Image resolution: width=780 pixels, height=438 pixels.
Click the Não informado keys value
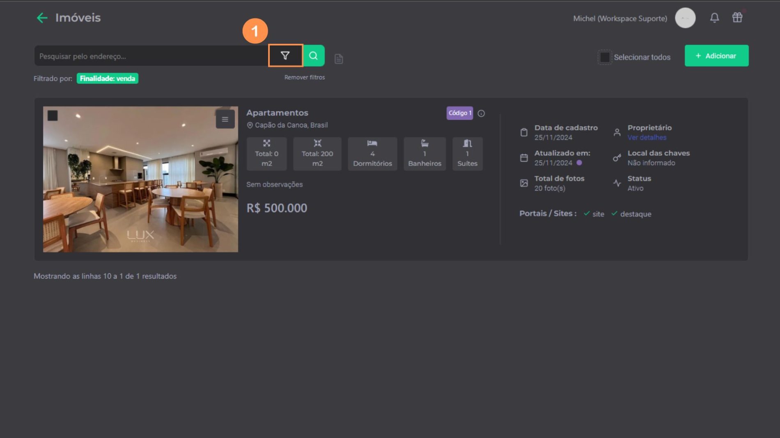click(x=651, y=163)
